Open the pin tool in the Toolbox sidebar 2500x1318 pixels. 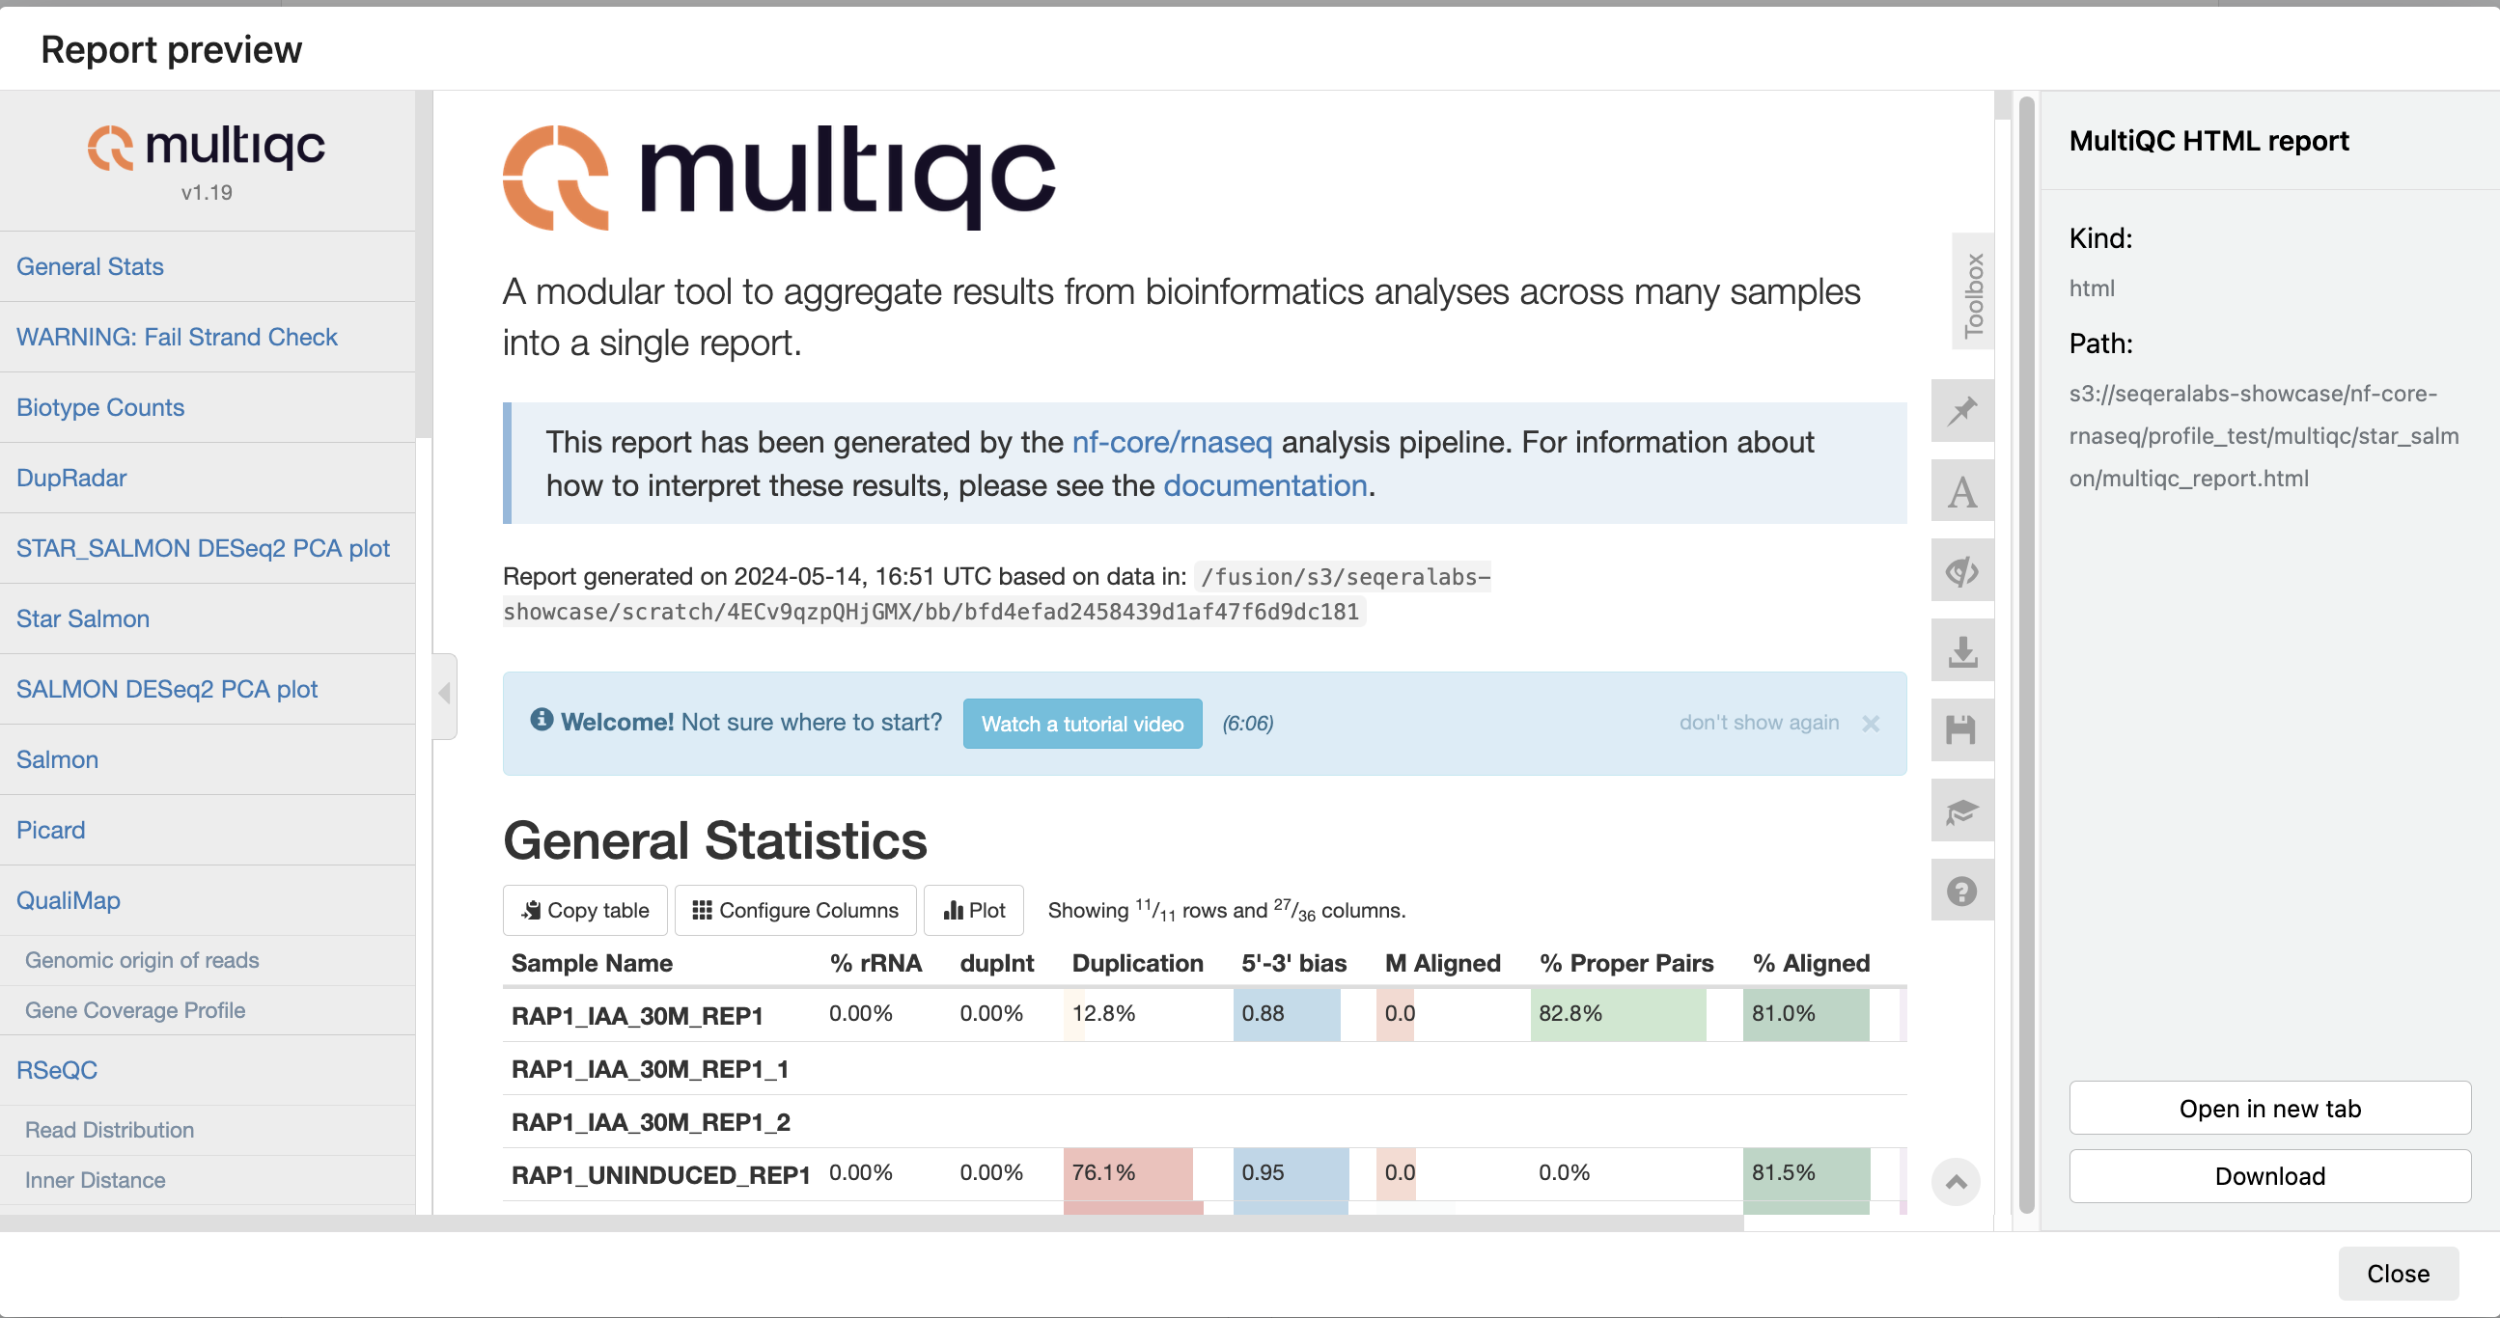(1962, 410)
